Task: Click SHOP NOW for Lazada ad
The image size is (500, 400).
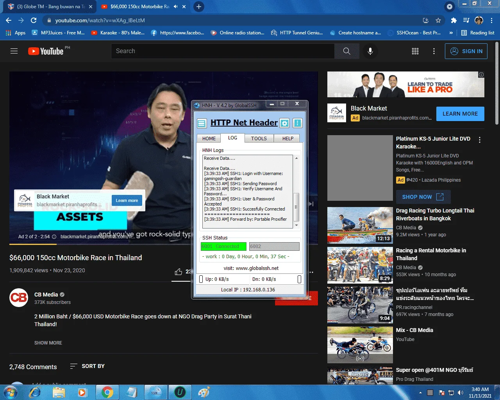Action: (423, 197)
